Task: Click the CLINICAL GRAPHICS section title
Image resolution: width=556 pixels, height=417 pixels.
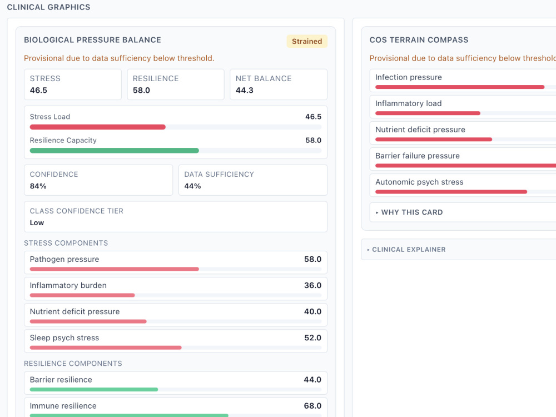Action: (x=48, y=7)
